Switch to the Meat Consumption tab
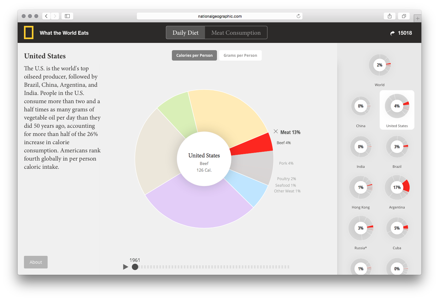 pyautogui.click(x=236, y=33)
